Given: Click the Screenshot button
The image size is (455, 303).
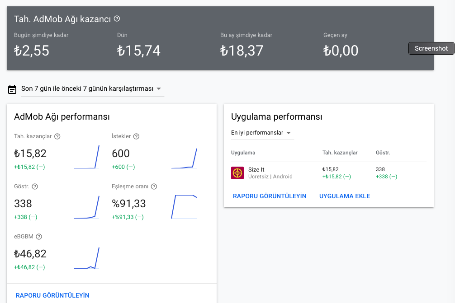Looking at the screenshot, I should (x=431, y=48).
